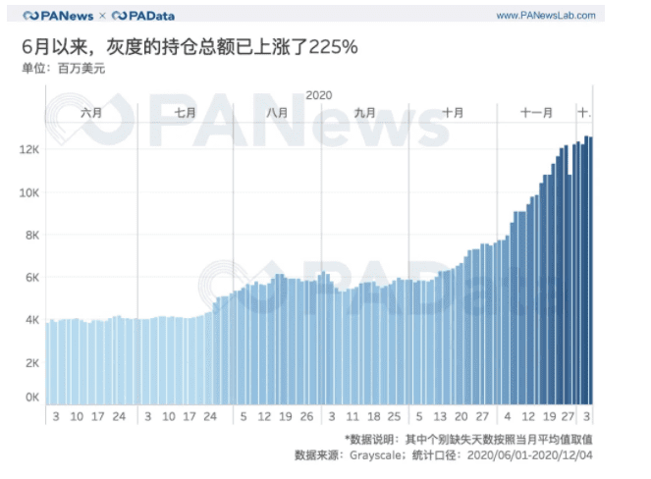The height and width of the screenshot is (479, 651).
Task: Click the x-axis tick 27 under 十一月
Action: (568, 416)
